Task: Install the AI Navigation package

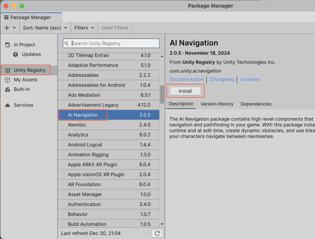Action: [185, 91]
